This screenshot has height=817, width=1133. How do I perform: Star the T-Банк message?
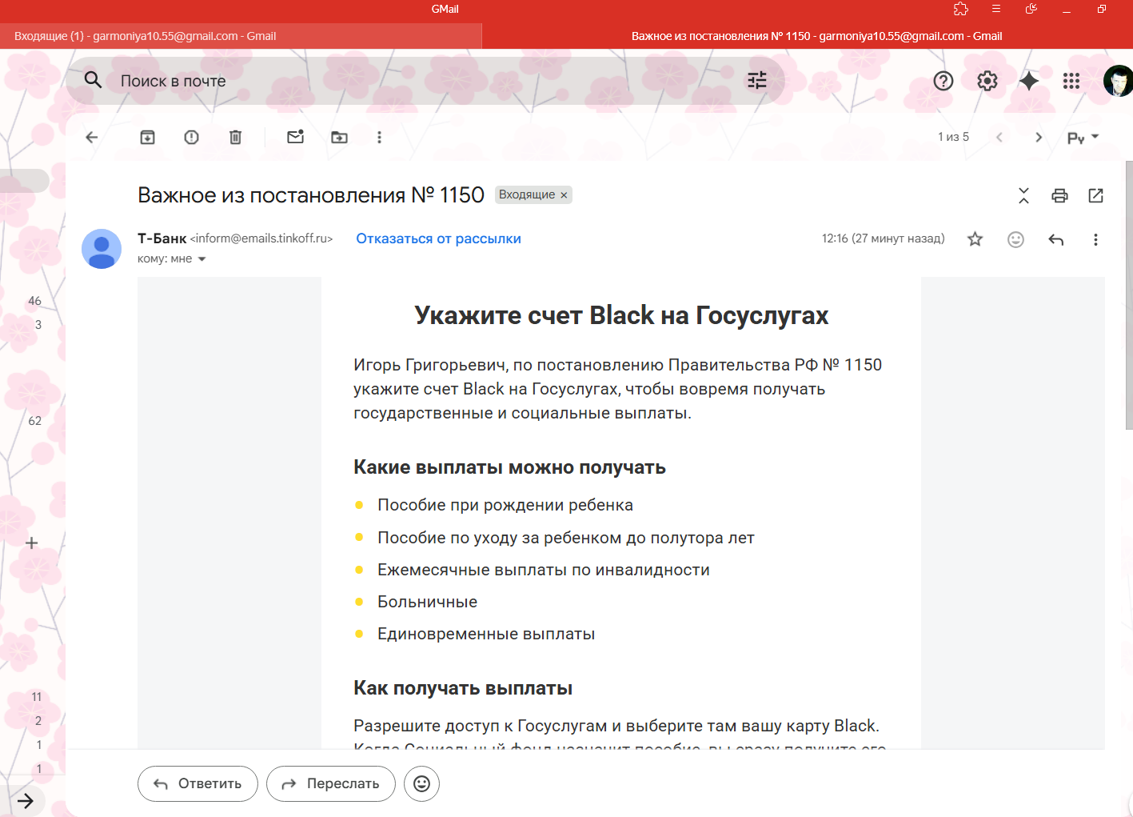[975, 238]
